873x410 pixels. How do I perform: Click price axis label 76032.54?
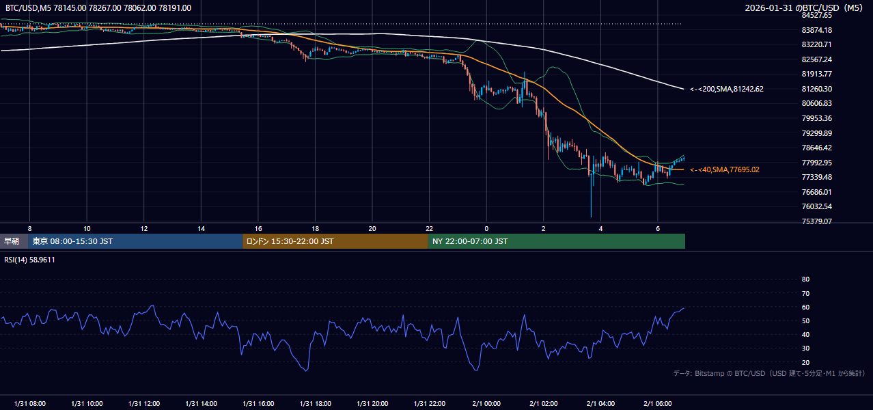click(x=816, y=206)
